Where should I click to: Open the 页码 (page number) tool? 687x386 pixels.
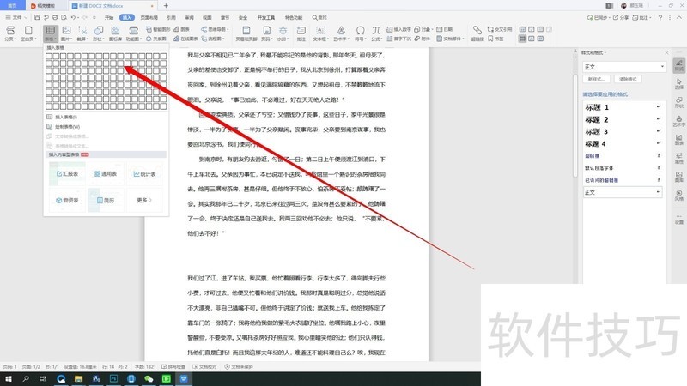pos(266,33)
